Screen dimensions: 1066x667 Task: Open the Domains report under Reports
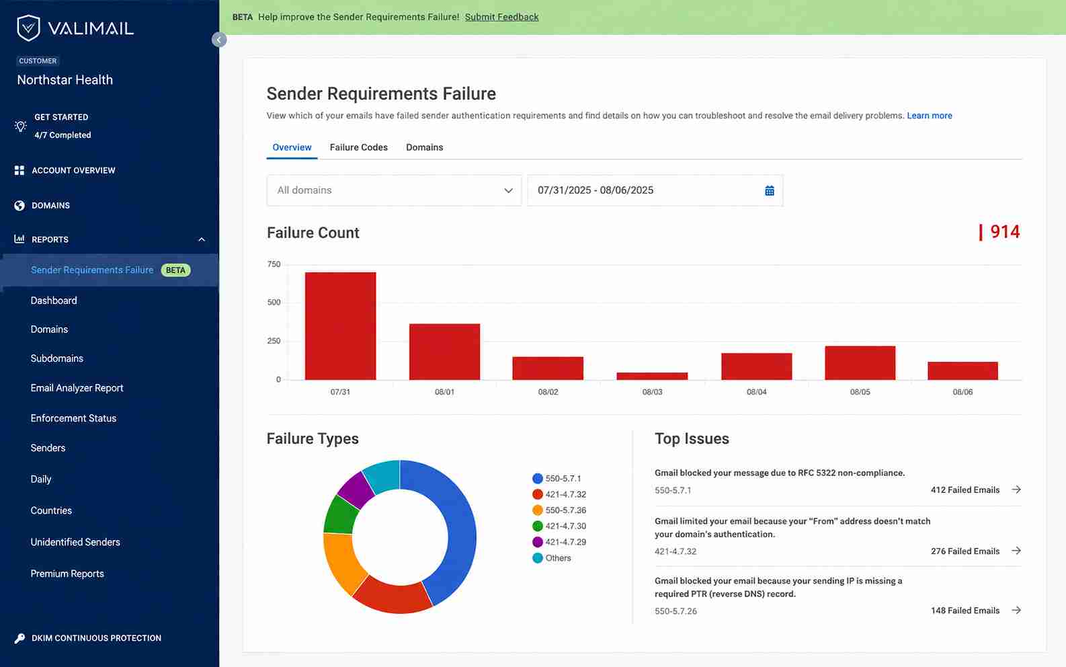pyautogui.click(x=49, y=329)
